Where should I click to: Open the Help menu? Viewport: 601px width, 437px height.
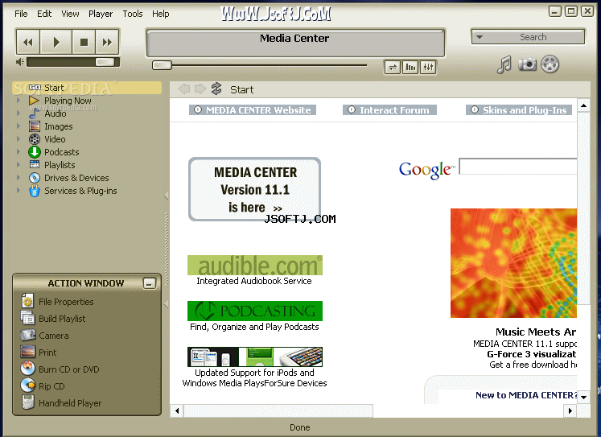161,14
